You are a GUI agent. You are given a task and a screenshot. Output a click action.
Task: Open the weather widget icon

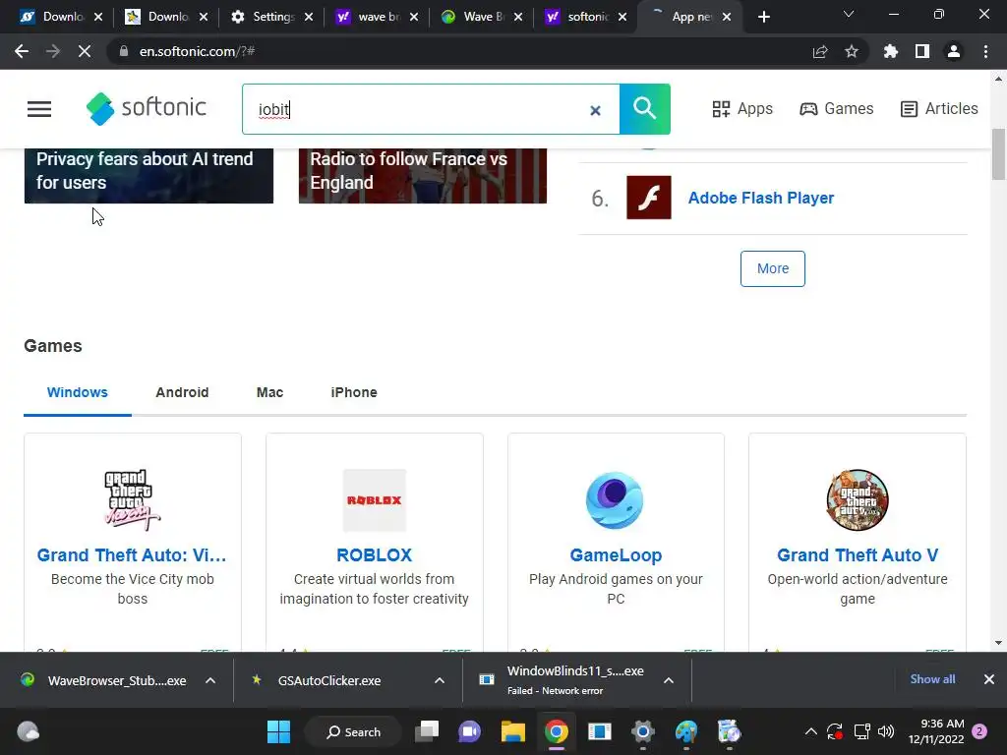click(x=28, y=731)
